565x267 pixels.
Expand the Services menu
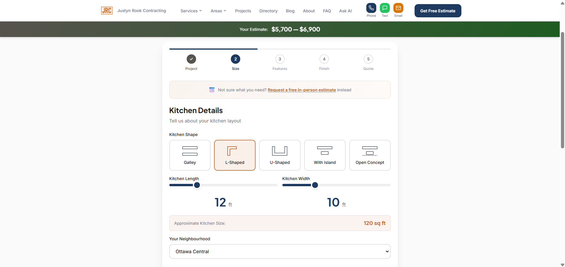[191, 11]
